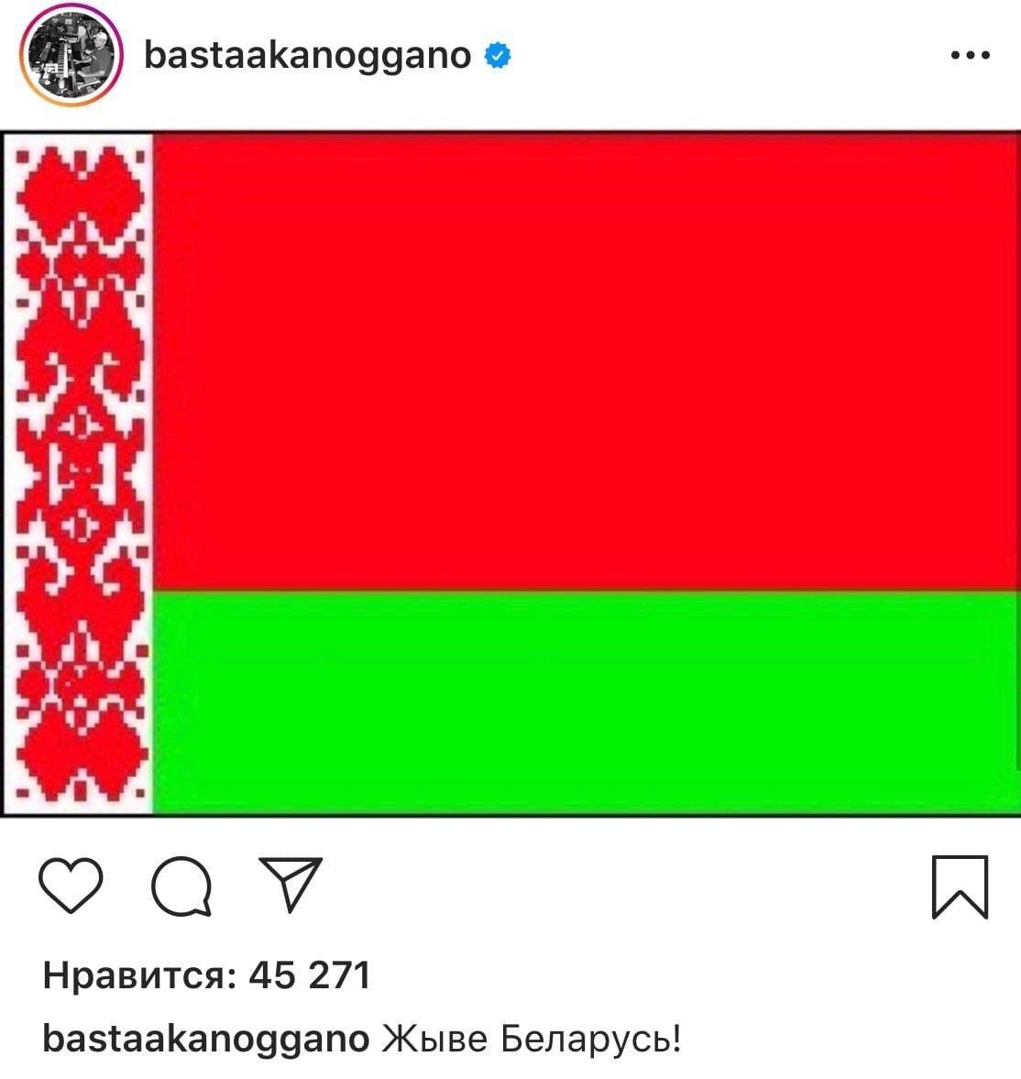The width and height of the screenshot is (1021, 1079).
Task: Share the post using the paper plane icon
Action: coord(291,885)
